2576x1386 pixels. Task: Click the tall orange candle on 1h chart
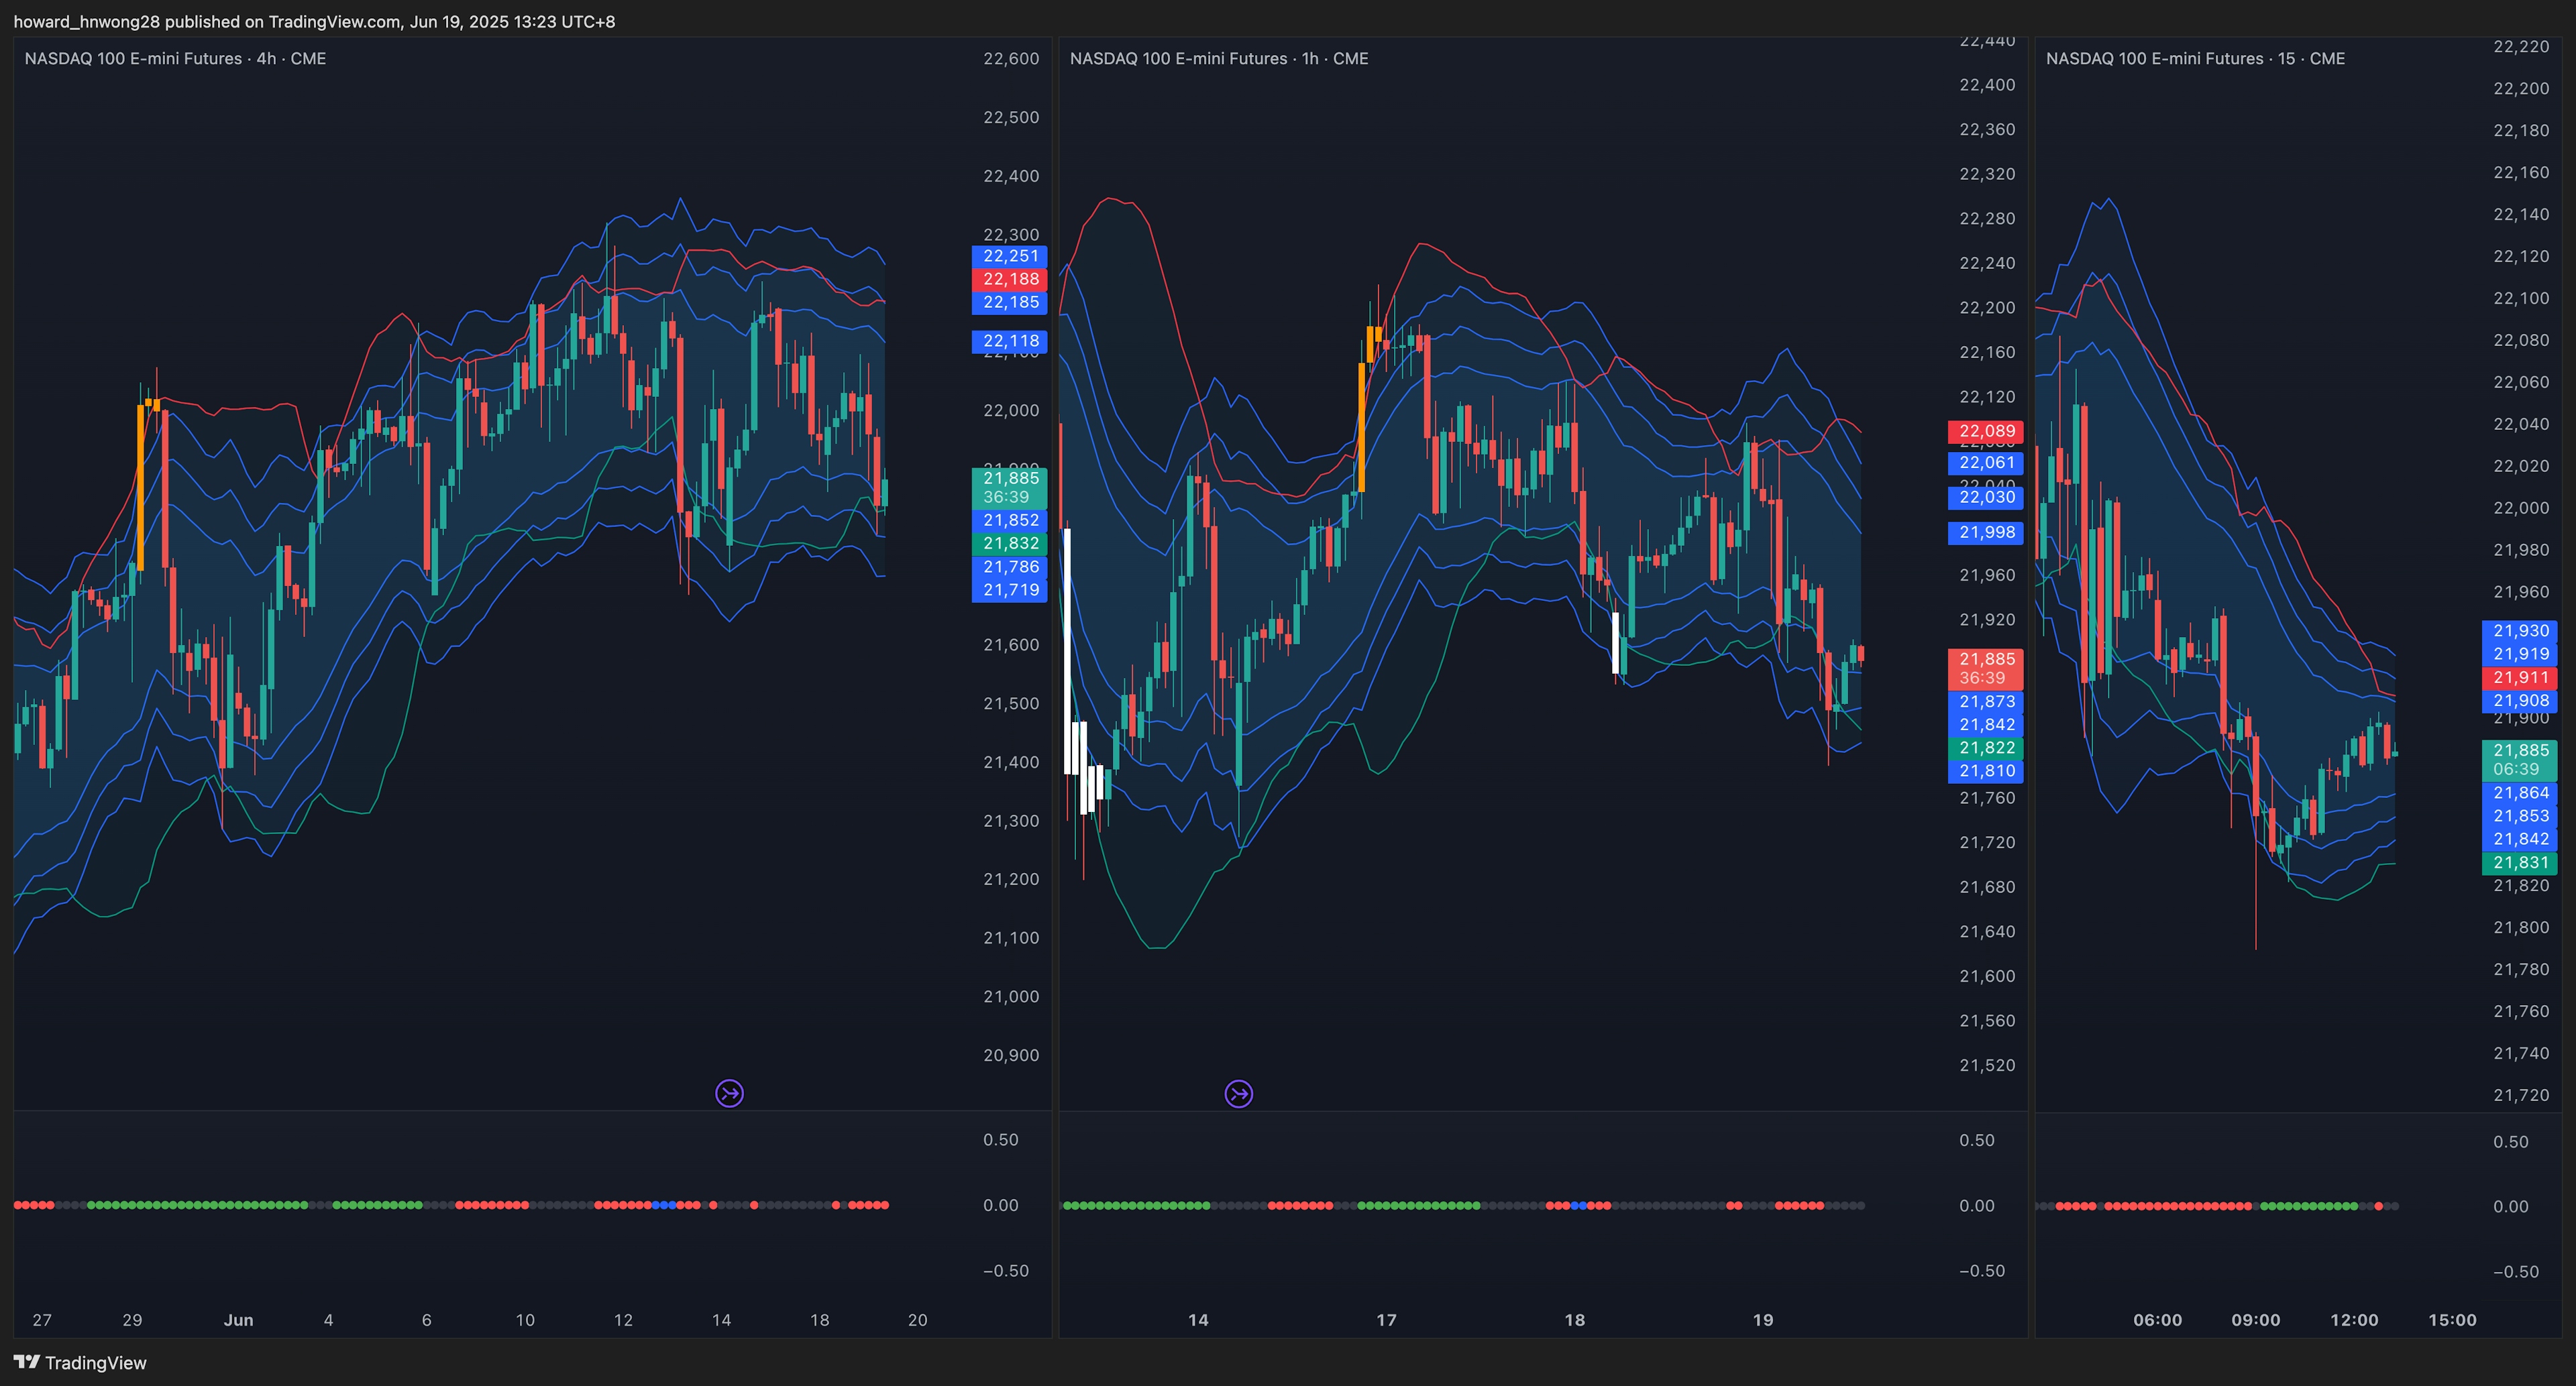(1361, 428)
